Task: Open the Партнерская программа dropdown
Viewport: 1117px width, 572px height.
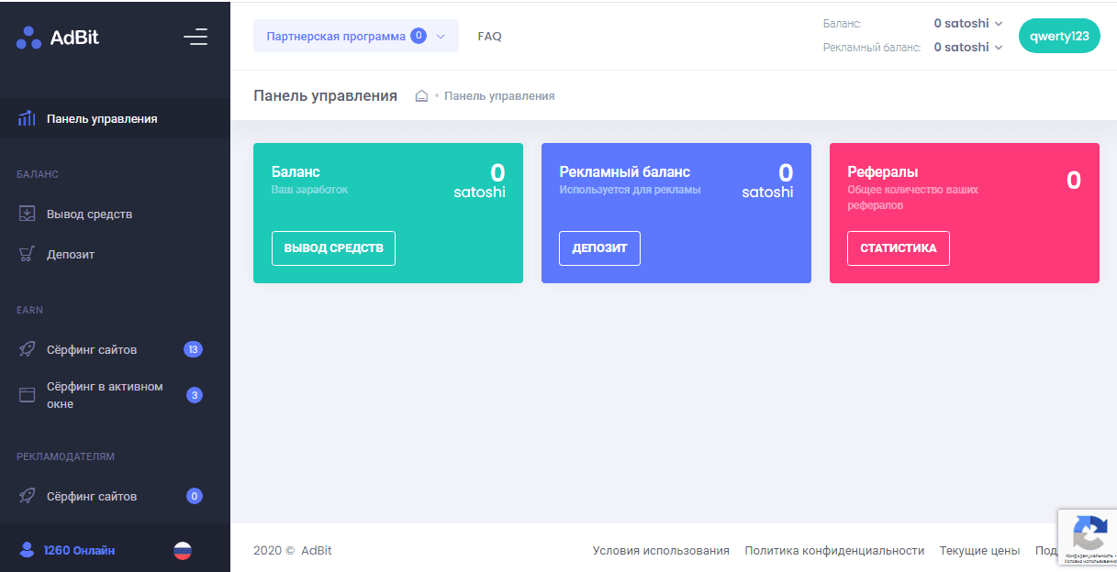Action: pyautogui.click(x=355, y=36)
